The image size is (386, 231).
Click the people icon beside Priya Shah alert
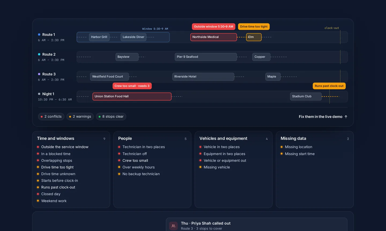tap(173, 226)
